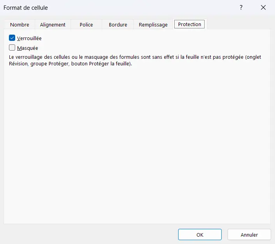Select the Remplissage tab

153,25
